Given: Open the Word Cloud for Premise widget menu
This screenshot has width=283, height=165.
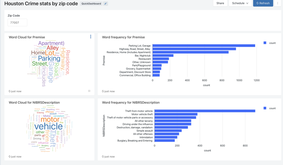Looking at the screenshot, I should [91, 37].
